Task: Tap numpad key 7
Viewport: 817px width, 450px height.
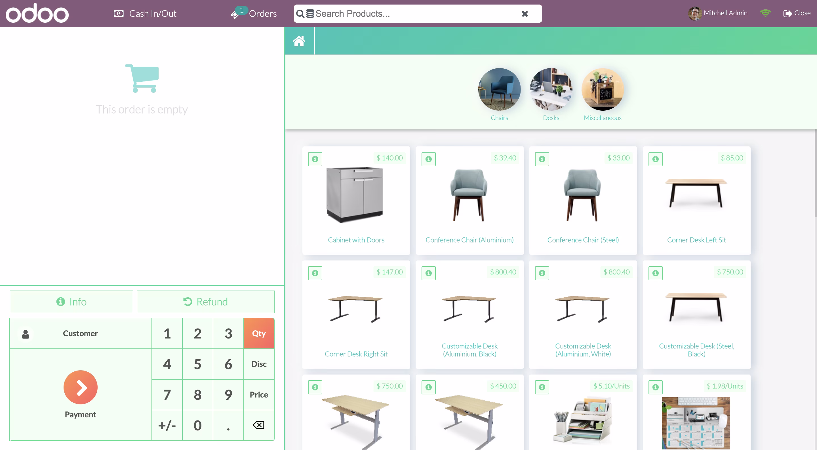Action: click(167, 395)
